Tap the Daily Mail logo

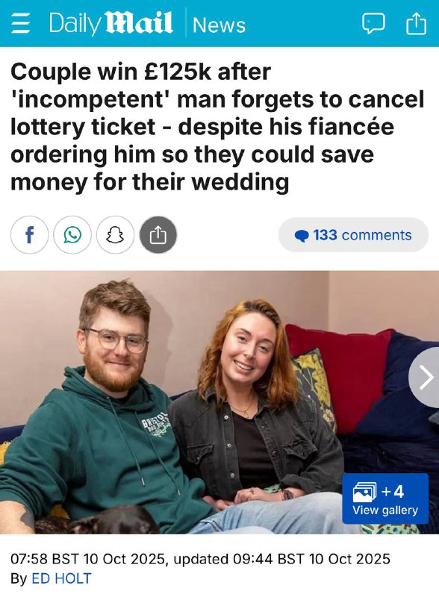point(110,24)
